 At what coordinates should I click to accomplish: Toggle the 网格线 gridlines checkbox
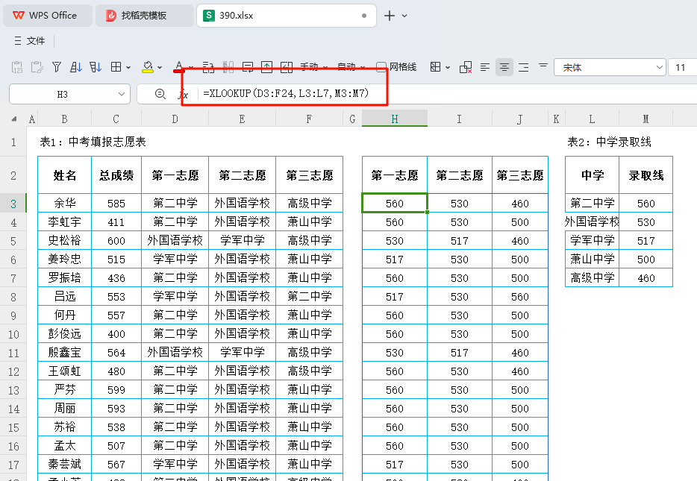(x=381, y=67)
